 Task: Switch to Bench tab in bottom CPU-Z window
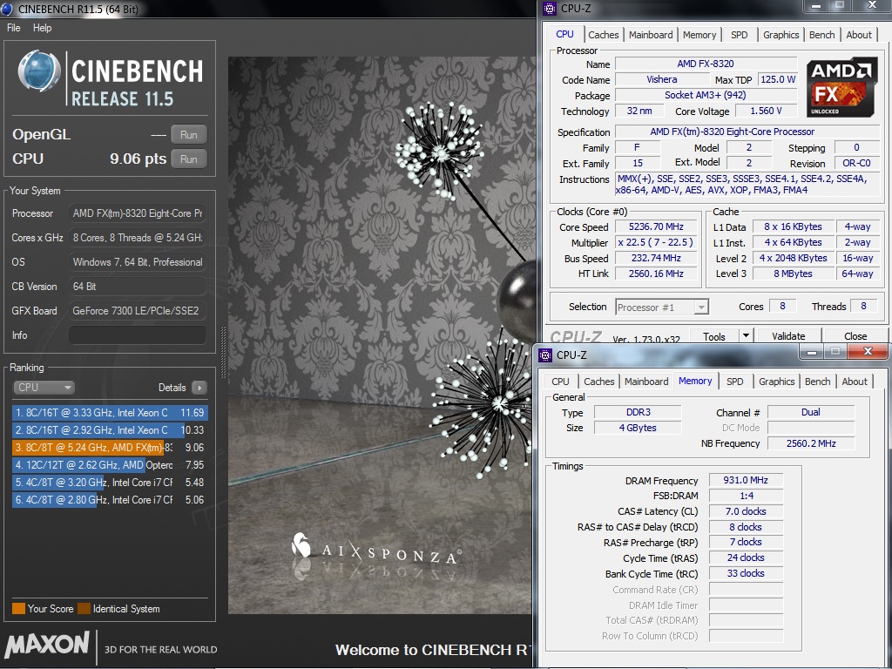tap(817, 382)
